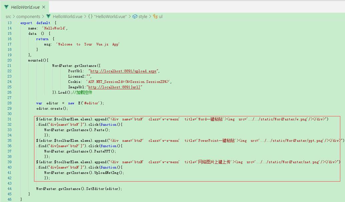Click the Vue logo icon on the HelloWorld.vue tab

[6, 6]
